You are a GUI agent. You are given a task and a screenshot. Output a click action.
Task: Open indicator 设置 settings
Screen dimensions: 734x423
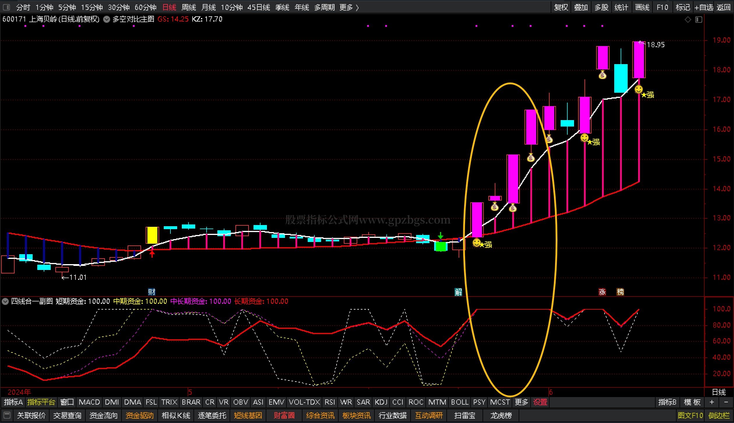540,402
